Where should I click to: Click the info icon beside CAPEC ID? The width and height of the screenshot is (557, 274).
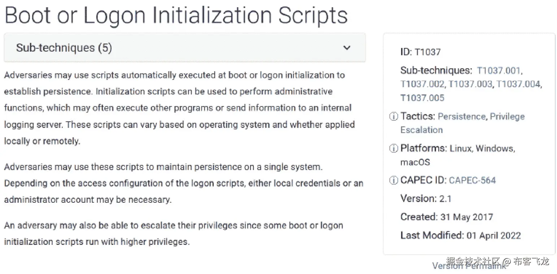pyautogui.click(x=393, y=180)
